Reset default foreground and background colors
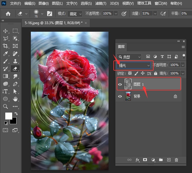 (x=6, y=123)
